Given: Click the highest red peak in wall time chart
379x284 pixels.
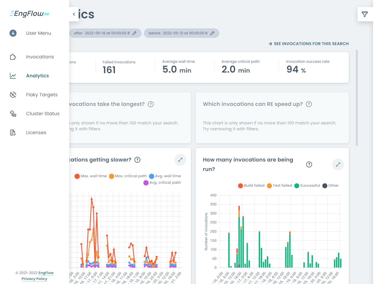Looking at the screenshot, I should [x=91, y=199].
